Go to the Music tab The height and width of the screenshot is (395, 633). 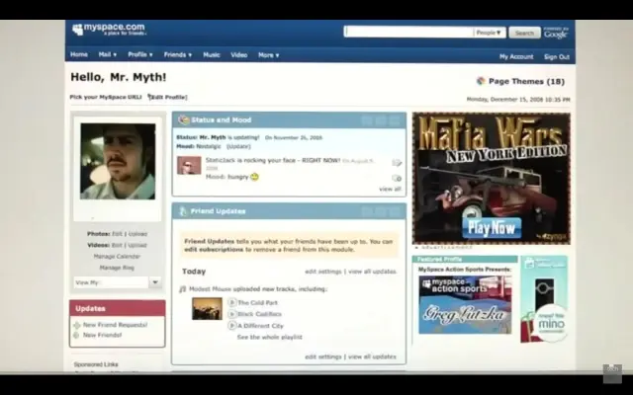212,55
